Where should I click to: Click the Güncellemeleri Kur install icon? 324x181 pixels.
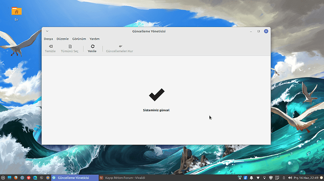121,46
